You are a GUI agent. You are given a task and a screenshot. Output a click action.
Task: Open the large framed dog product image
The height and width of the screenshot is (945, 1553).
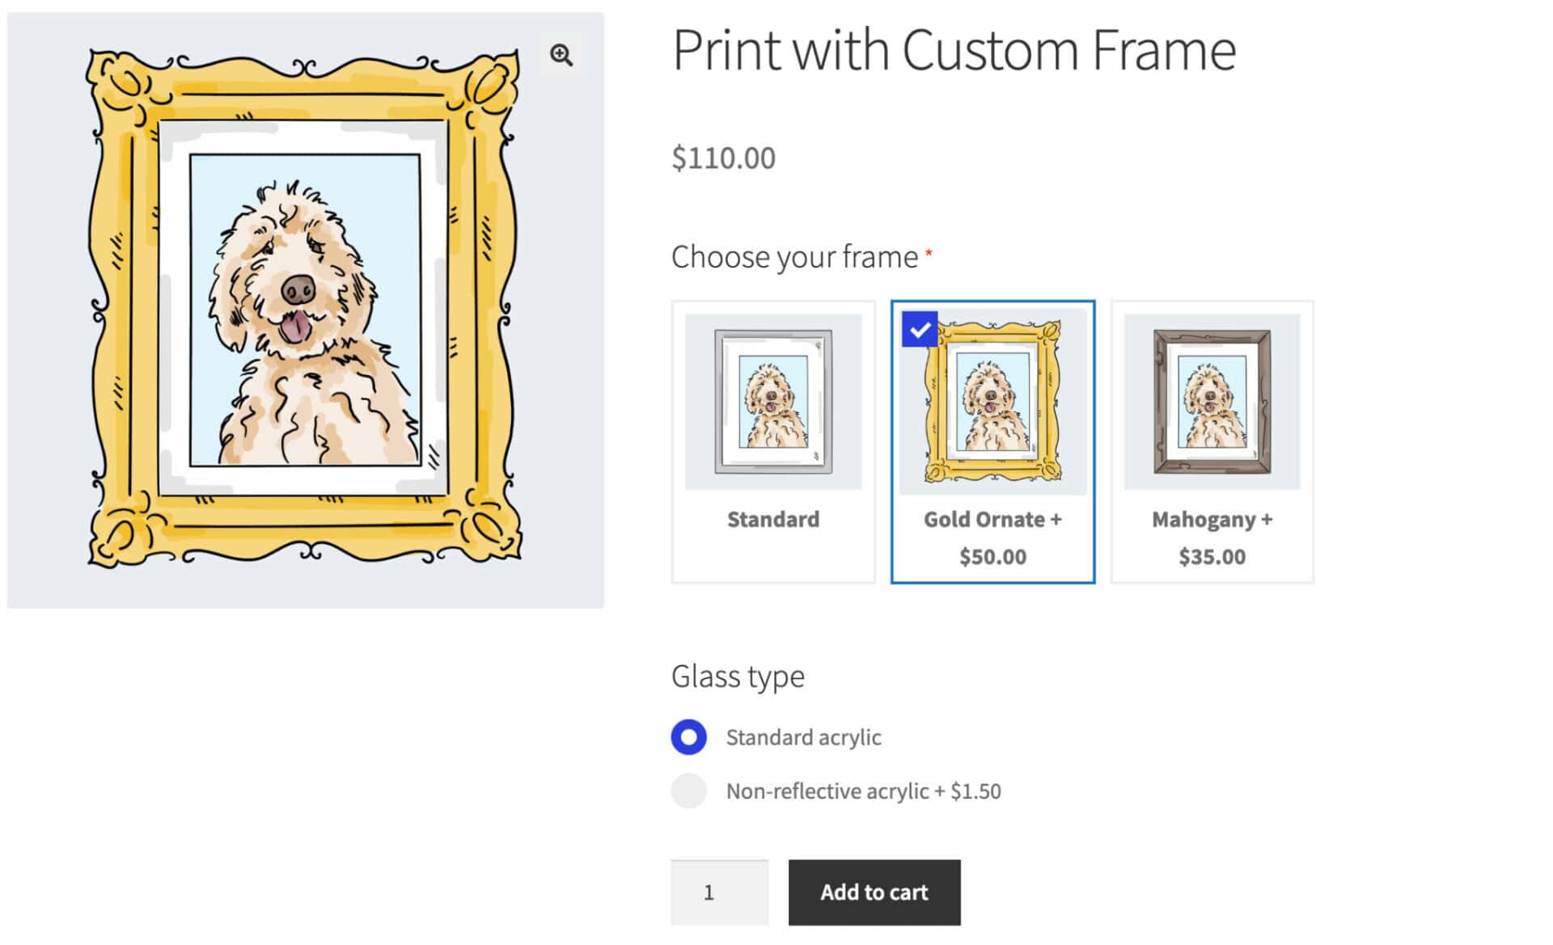pos(305,310)
